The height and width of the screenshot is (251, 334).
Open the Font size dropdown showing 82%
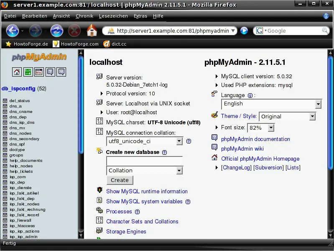261,128
